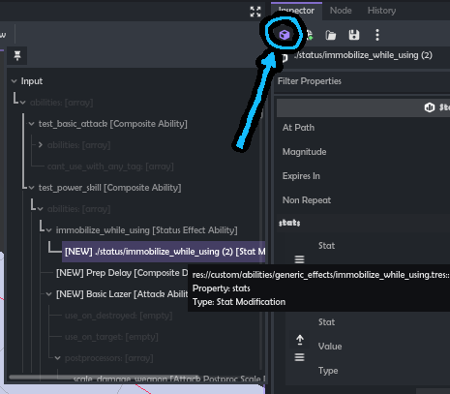The height and width of the screenshot is (394, 450).
Task: Click the save resource floppy icon
Action: (x=354, y=35)
